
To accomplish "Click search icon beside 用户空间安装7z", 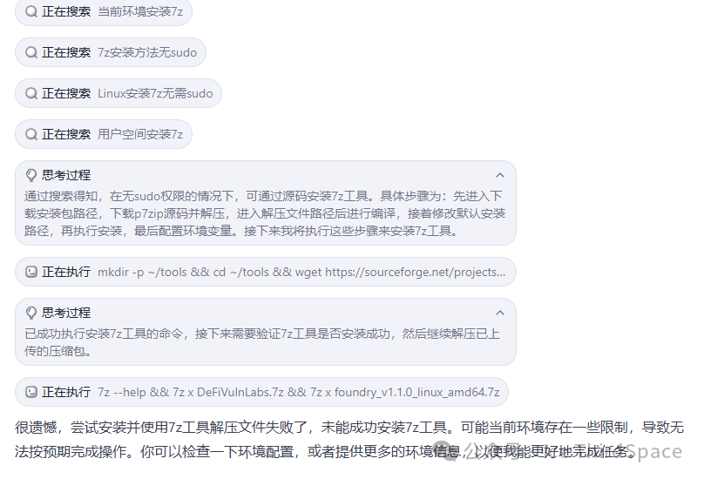I will point(31,134).
